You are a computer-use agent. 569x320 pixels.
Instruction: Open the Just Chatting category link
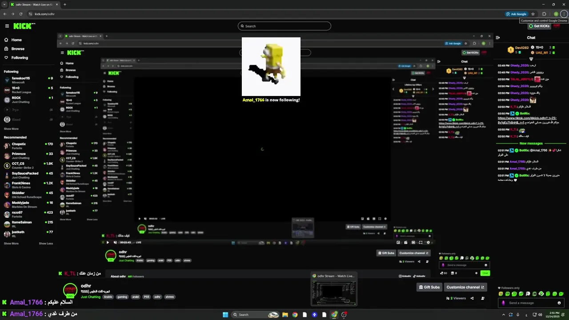point(90,297)
